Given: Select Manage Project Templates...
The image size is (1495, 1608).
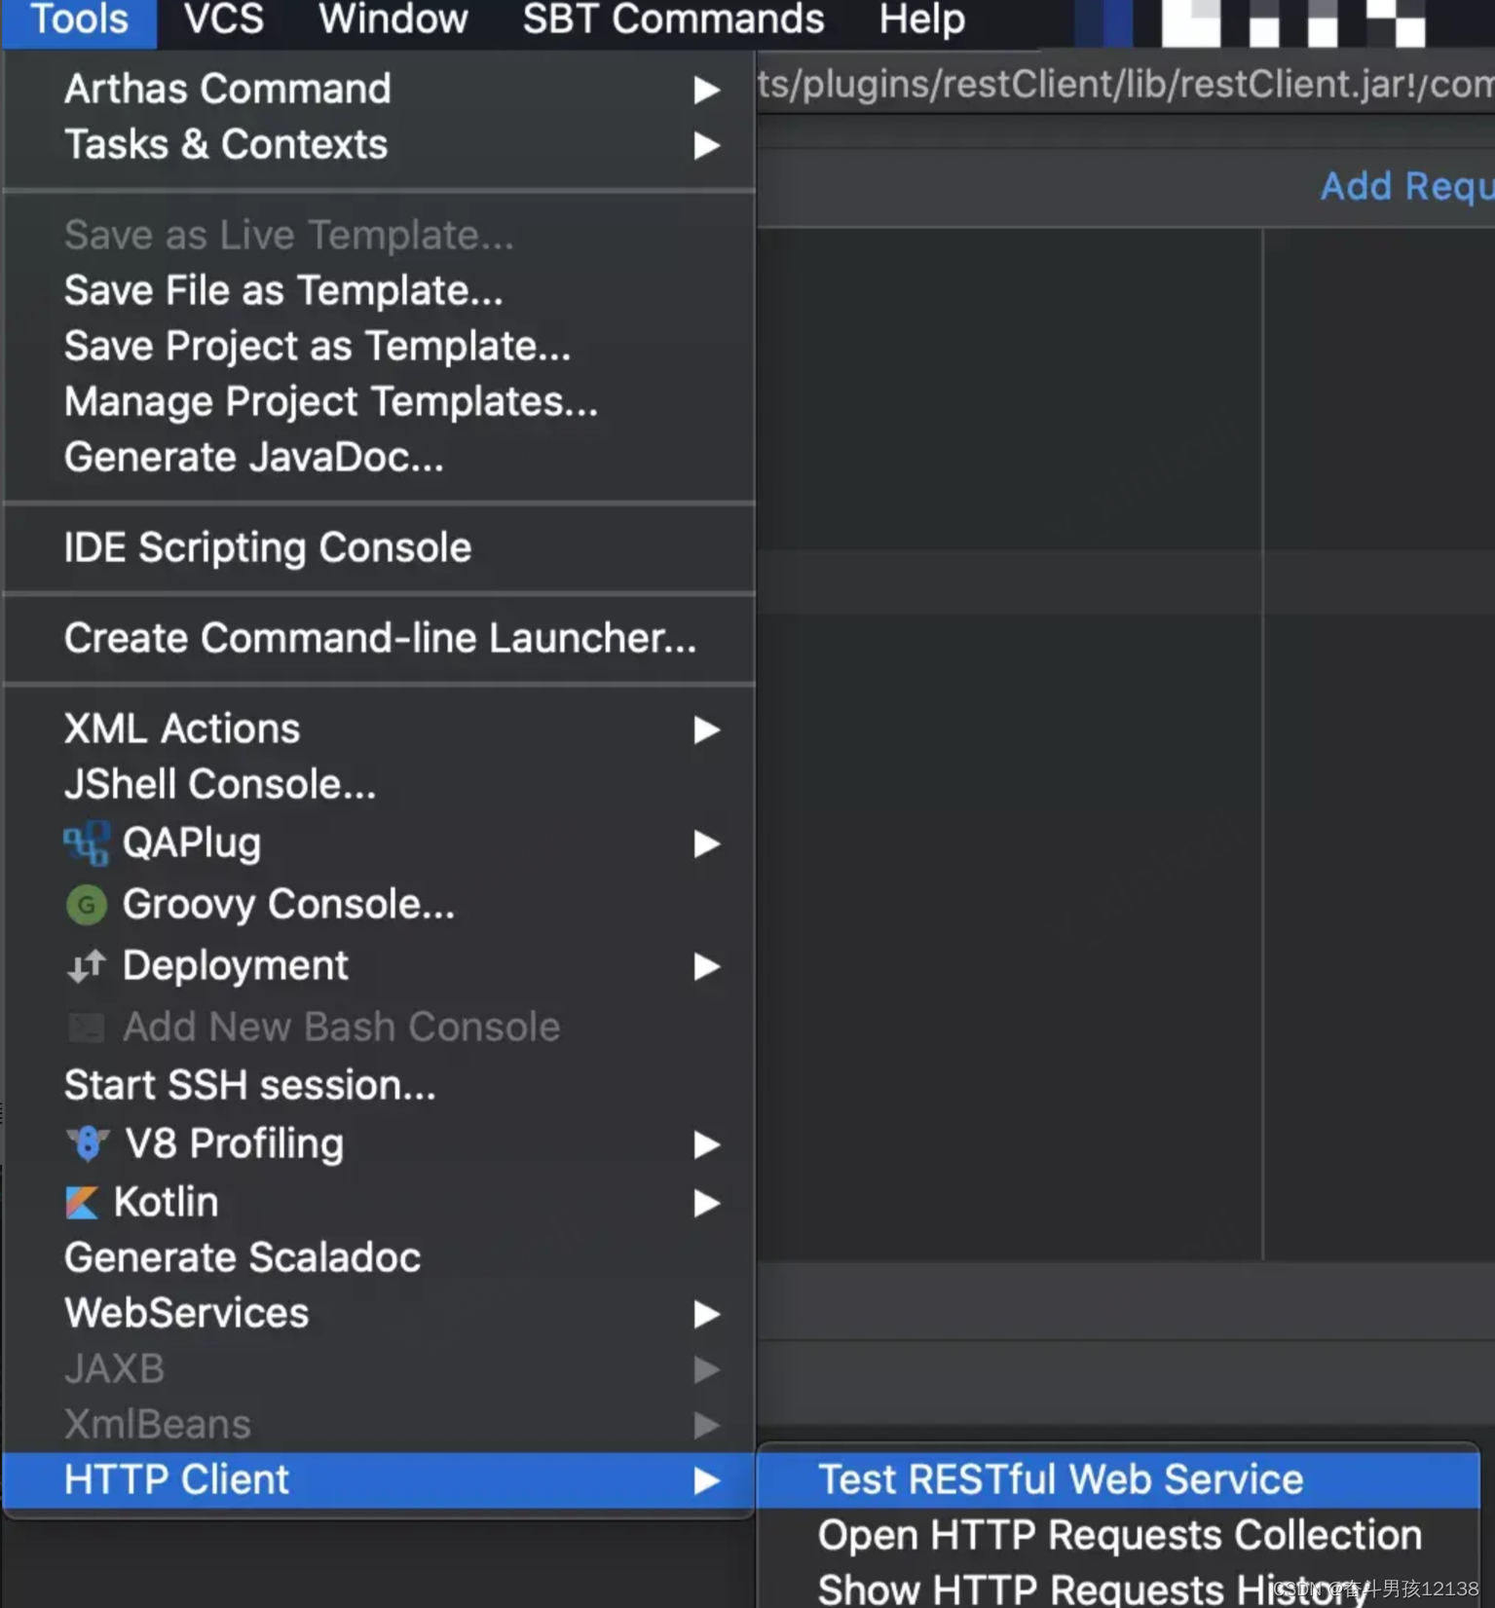Looking at the screenshot, I should (378, 401).
